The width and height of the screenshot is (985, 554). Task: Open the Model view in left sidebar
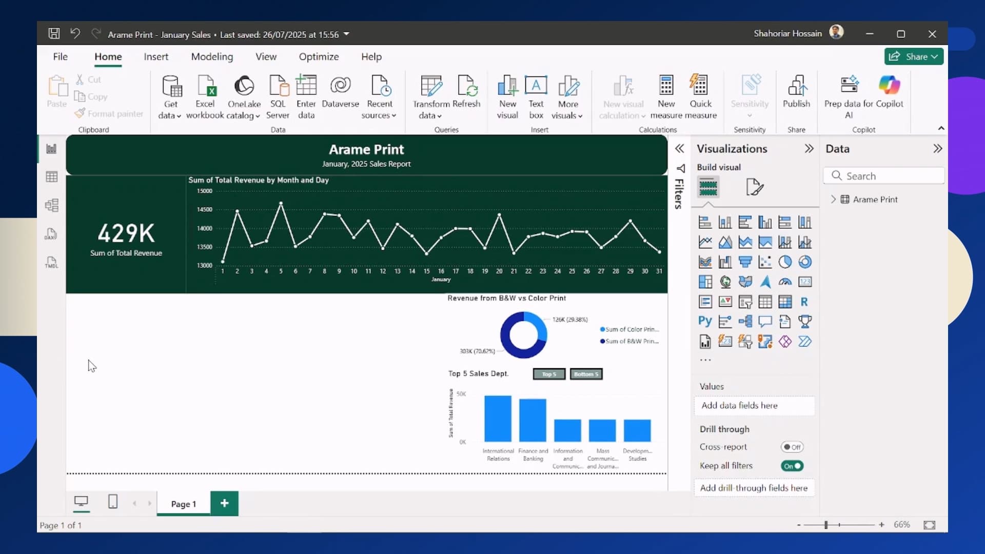[x=51, y=205]
